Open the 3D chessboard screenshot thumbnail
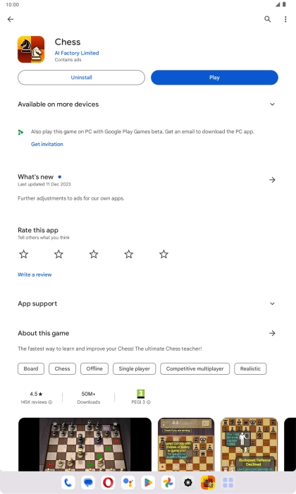Image resolution: width=296 pixels, height=494 pixels. [x=85, y=444]
